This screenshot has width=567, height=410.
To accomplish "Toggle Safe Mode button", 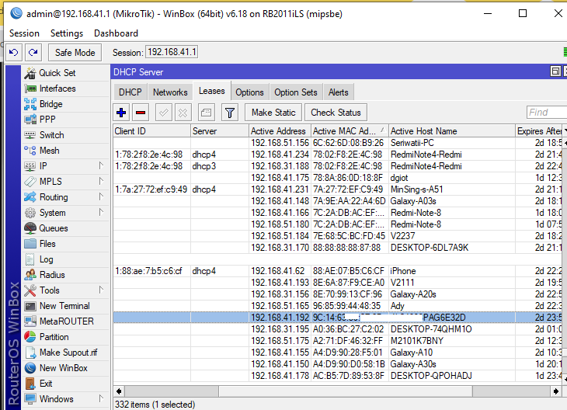I will click(75, 53).
